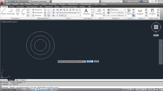Select the Дуга arc tool

[23, 12]
